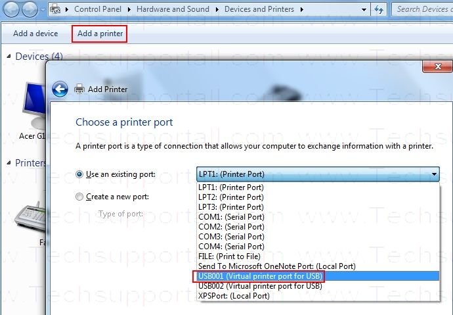Viewport: 453px width, 315px height.
Task: Click the address bar refresh button
Action: coord(379,10)
